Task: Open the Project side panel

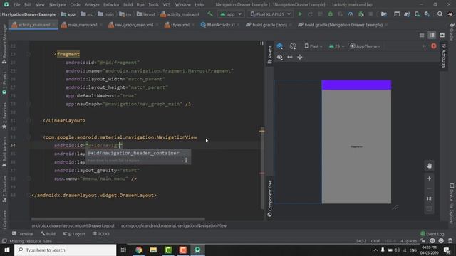Action: tap(4, 82)
